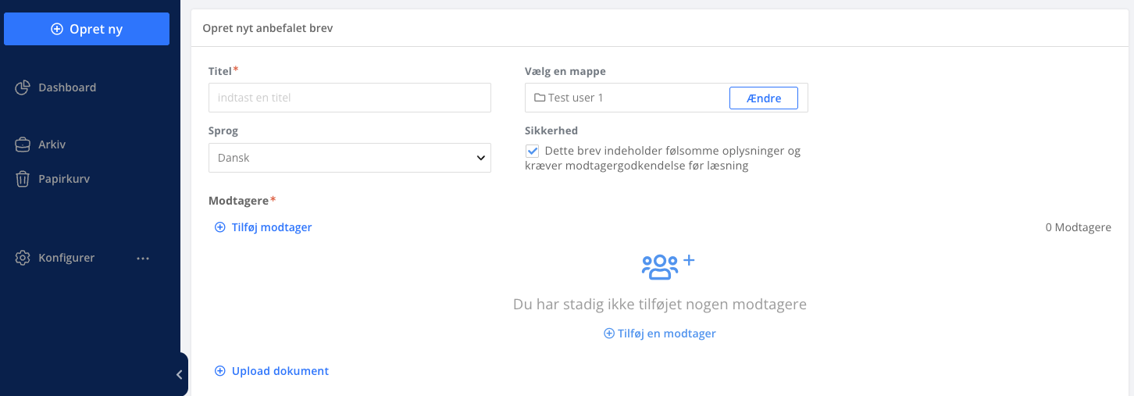Open Arkiv via its briefcase icon
The height and width of the screenshot is (396, 1134).
pos(23,144)
